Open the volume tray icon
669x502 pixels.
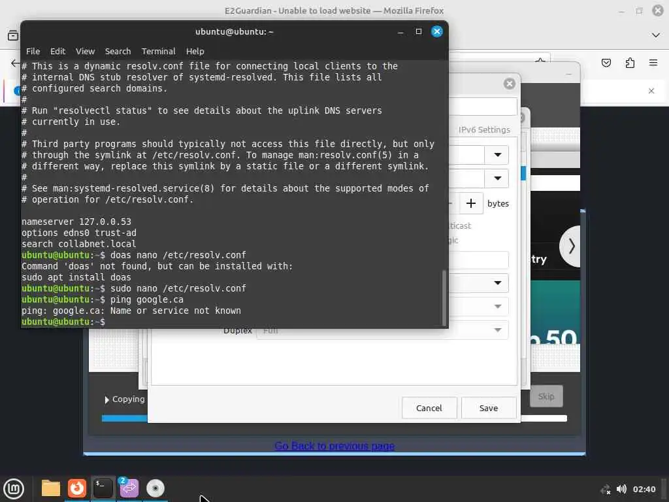(x=621, y=489)
